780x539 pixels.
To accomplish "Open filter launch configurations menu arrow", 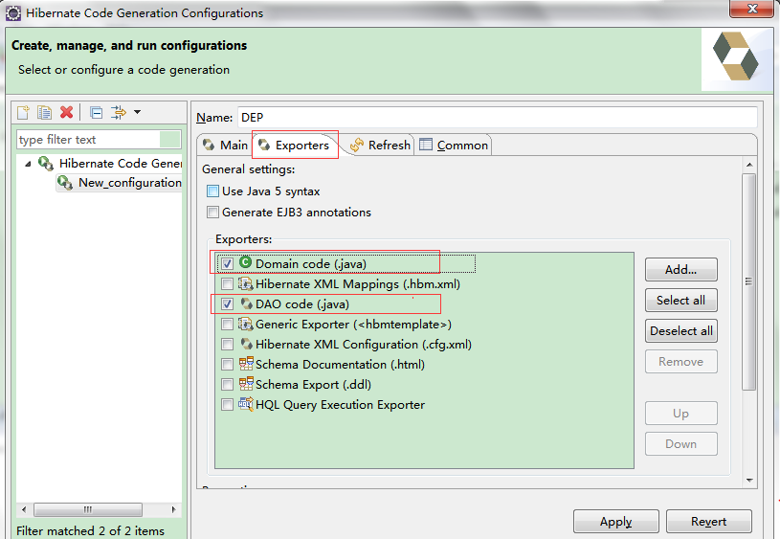I will pyautogui.click(x=137, y=112).
